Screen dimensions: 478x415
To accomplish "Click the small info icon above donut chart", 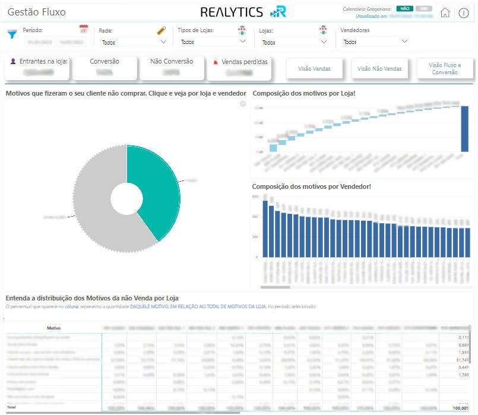I will 242,104.
